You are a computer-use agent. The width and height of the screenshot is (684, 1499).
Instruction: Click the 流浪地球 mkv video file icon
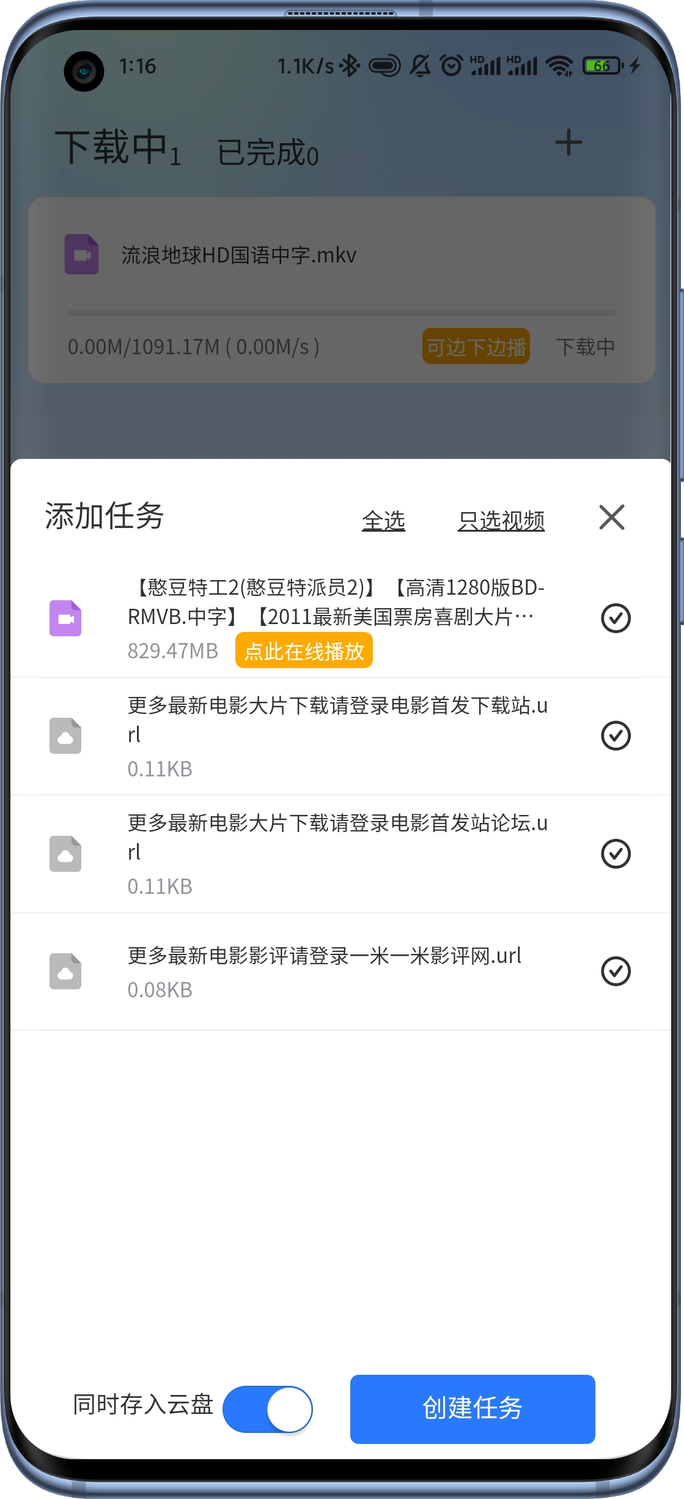[82, 254]
